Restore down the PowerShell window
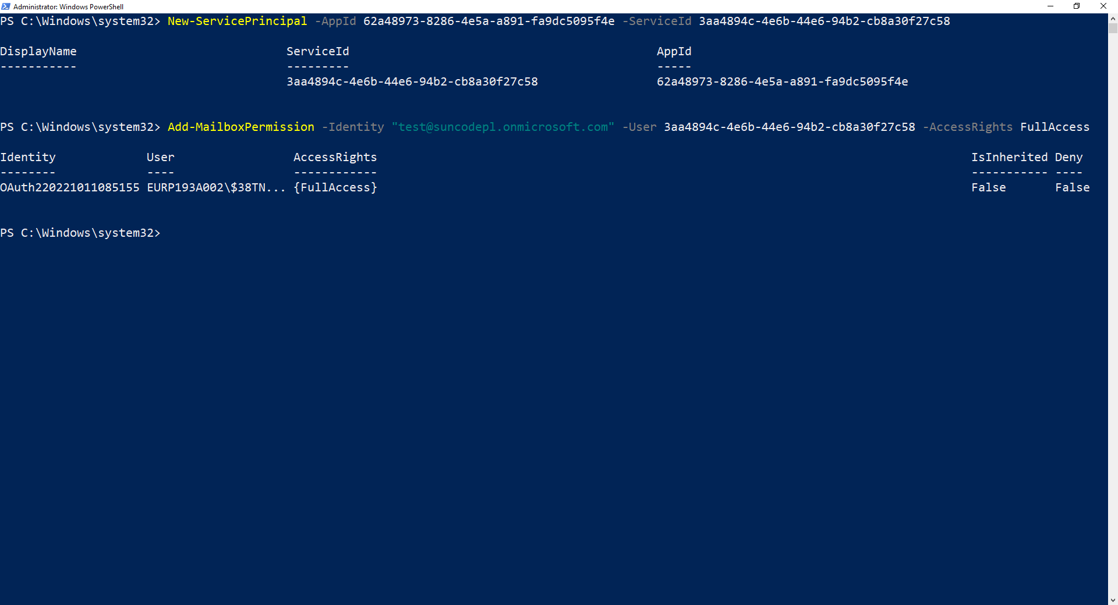Screen dimensions: 1118x605 point(1077,6)
